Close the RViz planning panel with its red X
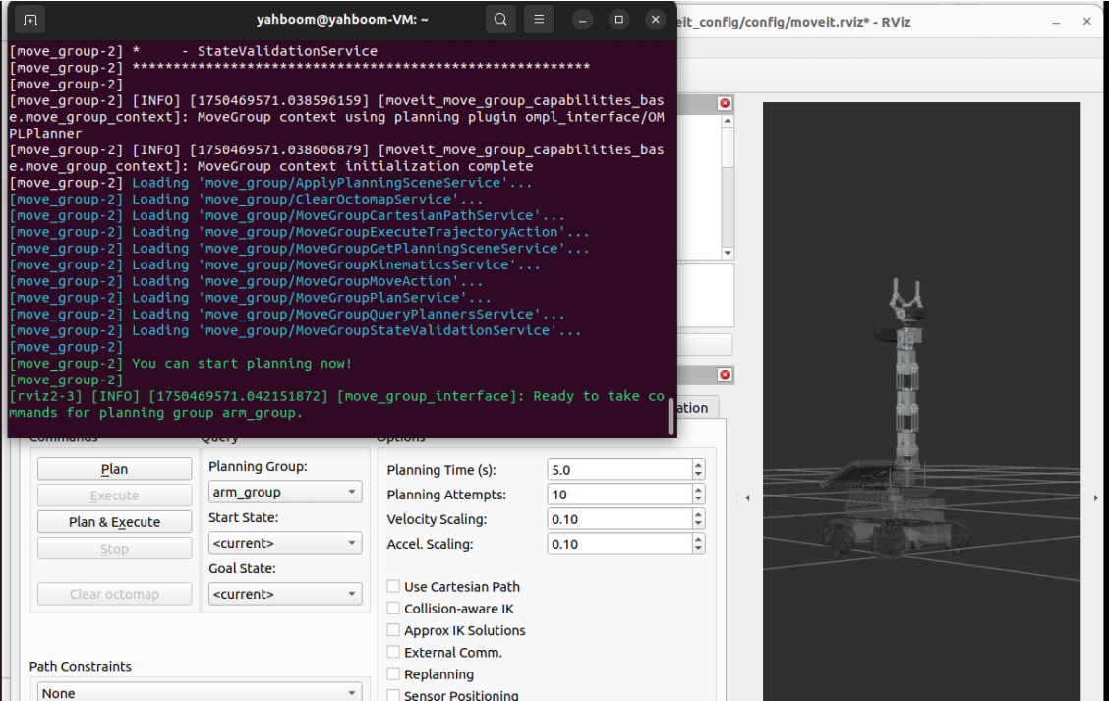This screenshot has width=1109, height=701. click(x=725, y=375)
